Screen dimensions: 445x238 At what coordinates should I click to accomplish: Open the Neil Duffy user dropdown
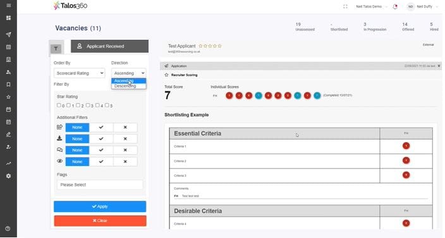point(427,6)
